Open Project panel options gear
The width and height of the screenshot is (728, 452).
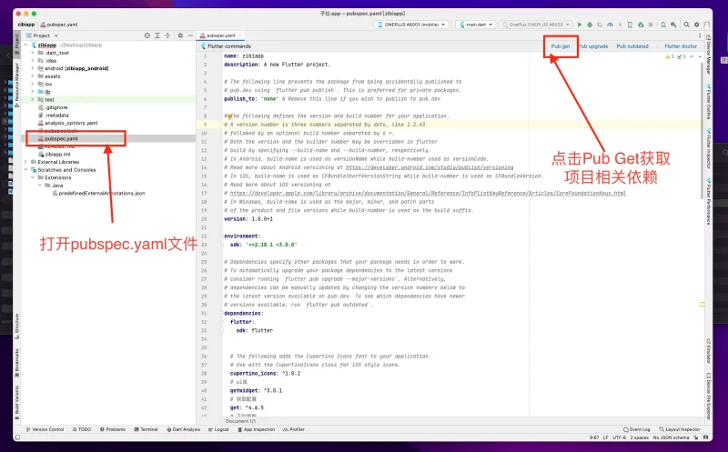(x=180, y=35)
